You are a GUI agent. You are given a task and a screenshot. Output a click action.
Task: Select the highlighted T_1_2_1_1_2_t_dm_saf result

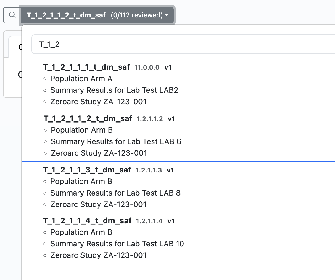pyautogui.click(x=88, y=118)
